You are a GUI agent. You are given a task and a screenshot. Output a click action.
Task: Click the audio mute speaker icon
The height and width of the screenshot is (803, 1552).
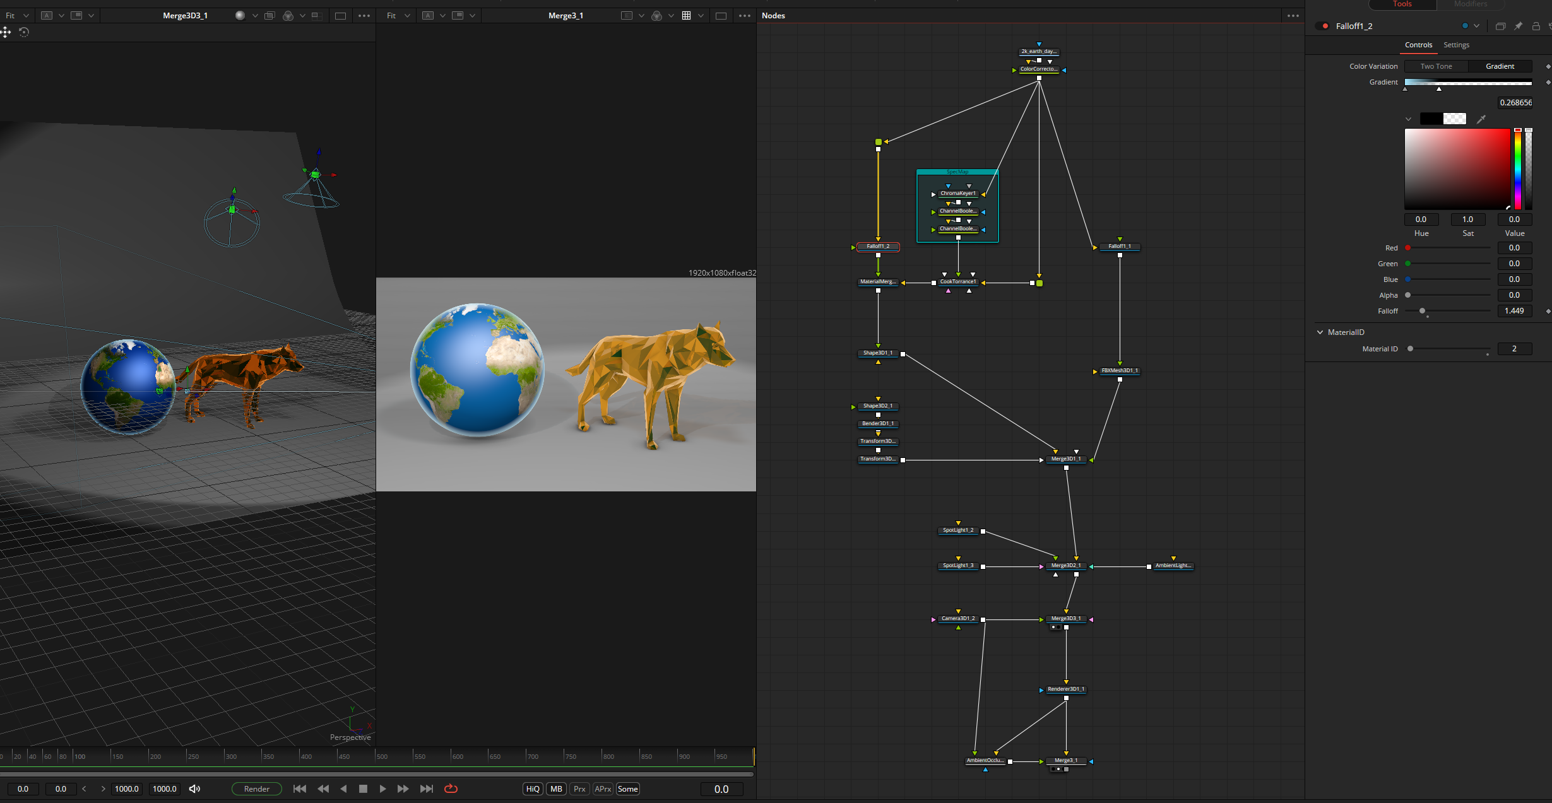[x=195, y=788]
